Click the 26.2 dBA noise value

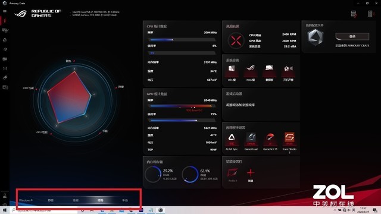[x=290, y=46]
